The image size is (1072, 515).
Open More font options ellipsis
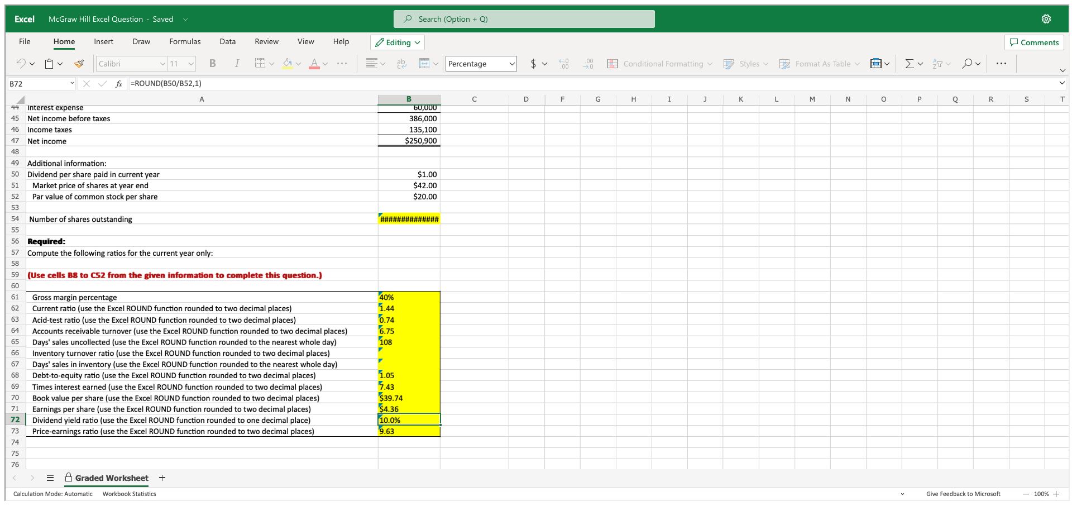pos(342,64)
